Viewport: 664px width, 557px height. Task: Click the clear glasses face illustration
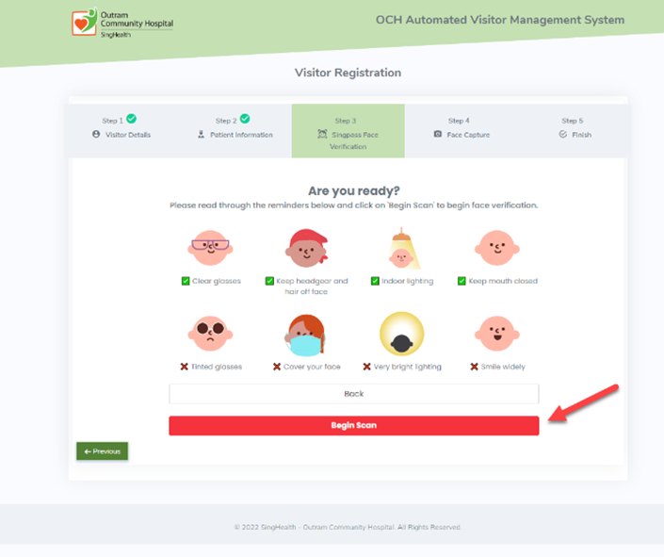[210, 248]
